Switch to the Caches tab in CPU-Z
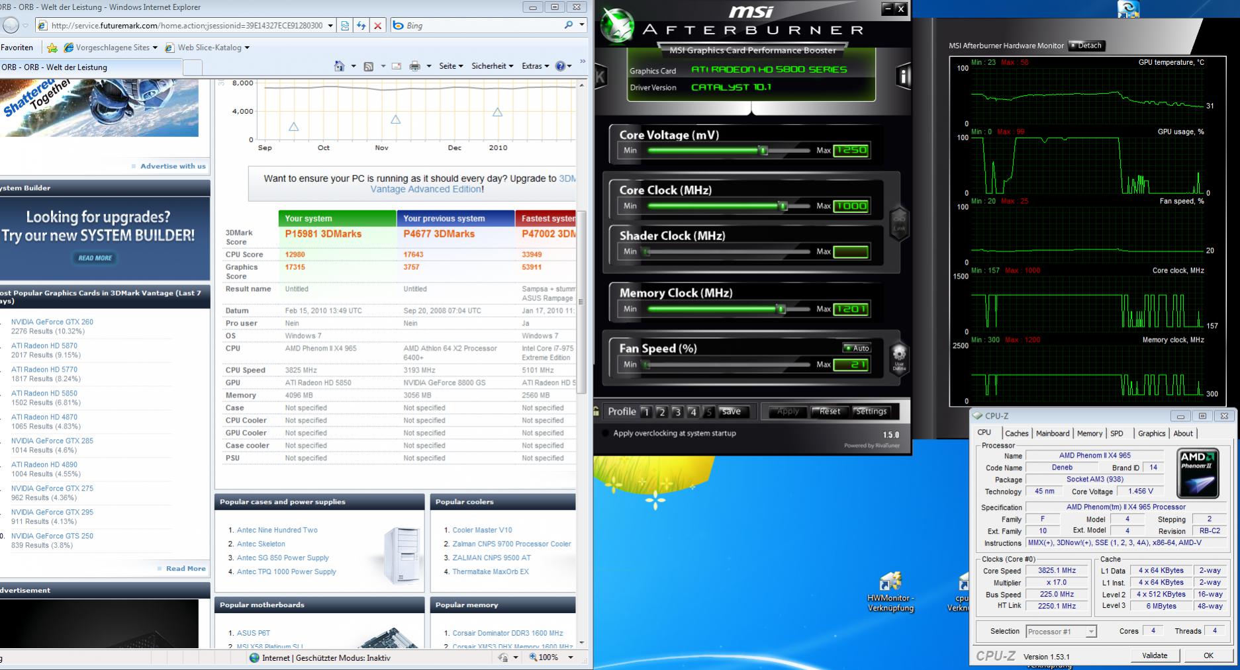Image resolution: width=1240 pixels, height=670 pixels. pos(1016,434)
